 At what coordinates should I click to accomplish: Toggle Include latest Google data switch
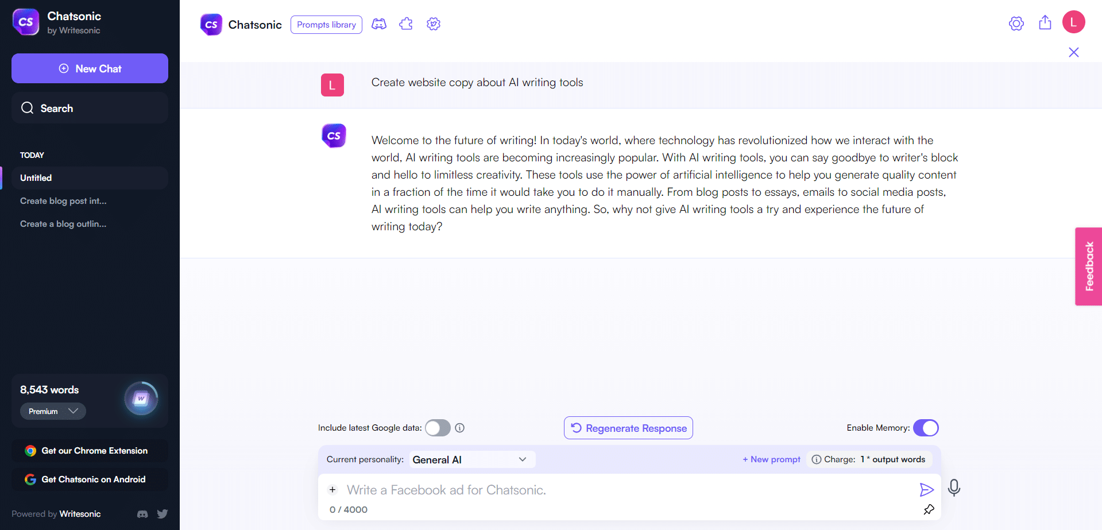[438, 428]
